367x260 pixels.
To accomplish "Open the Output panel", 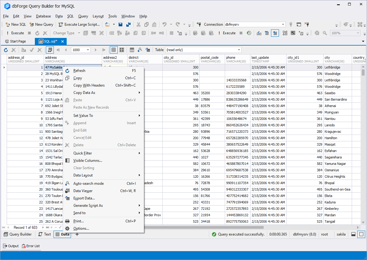I will [11, 246].
